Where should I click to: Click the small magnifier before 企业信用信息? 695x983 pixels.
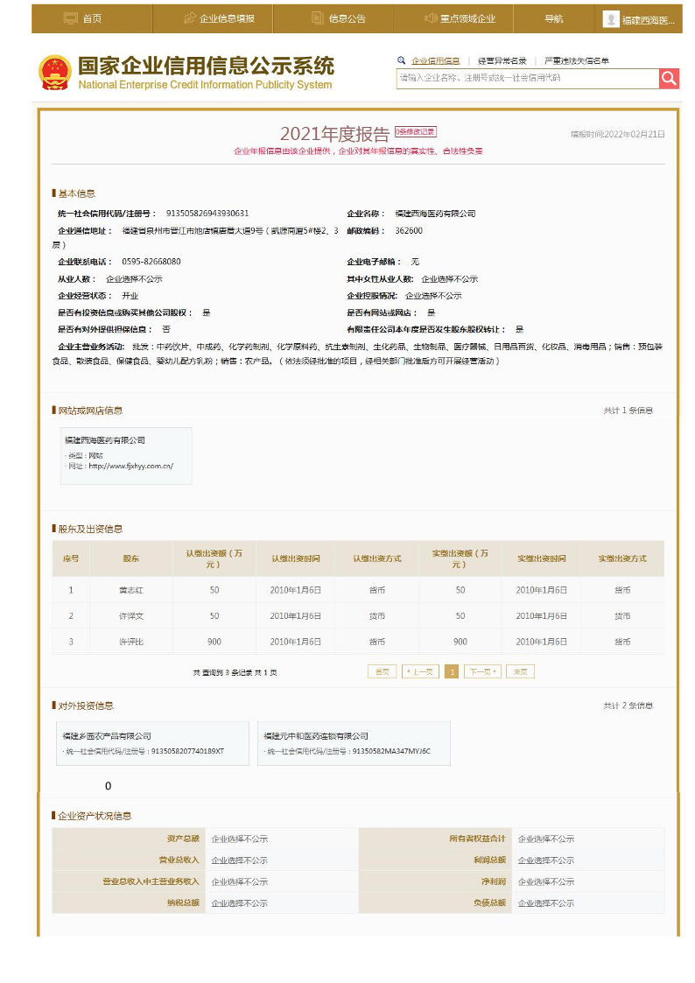(401, 60)
